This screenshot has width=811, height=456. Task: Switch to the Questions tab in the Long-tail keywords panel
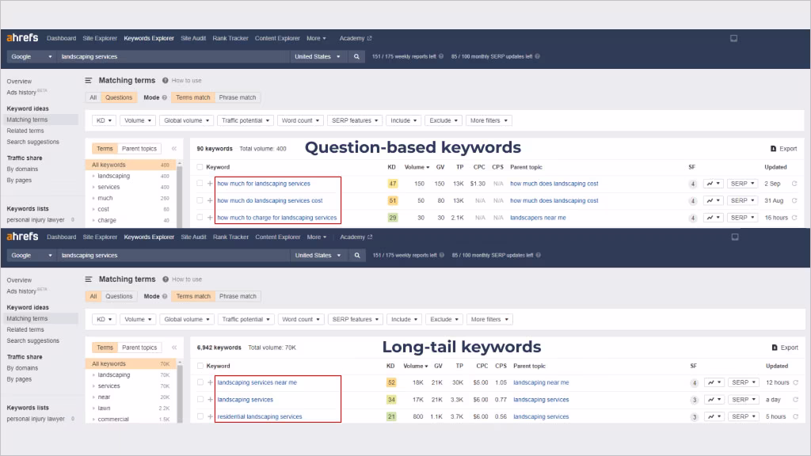[119, 297]
